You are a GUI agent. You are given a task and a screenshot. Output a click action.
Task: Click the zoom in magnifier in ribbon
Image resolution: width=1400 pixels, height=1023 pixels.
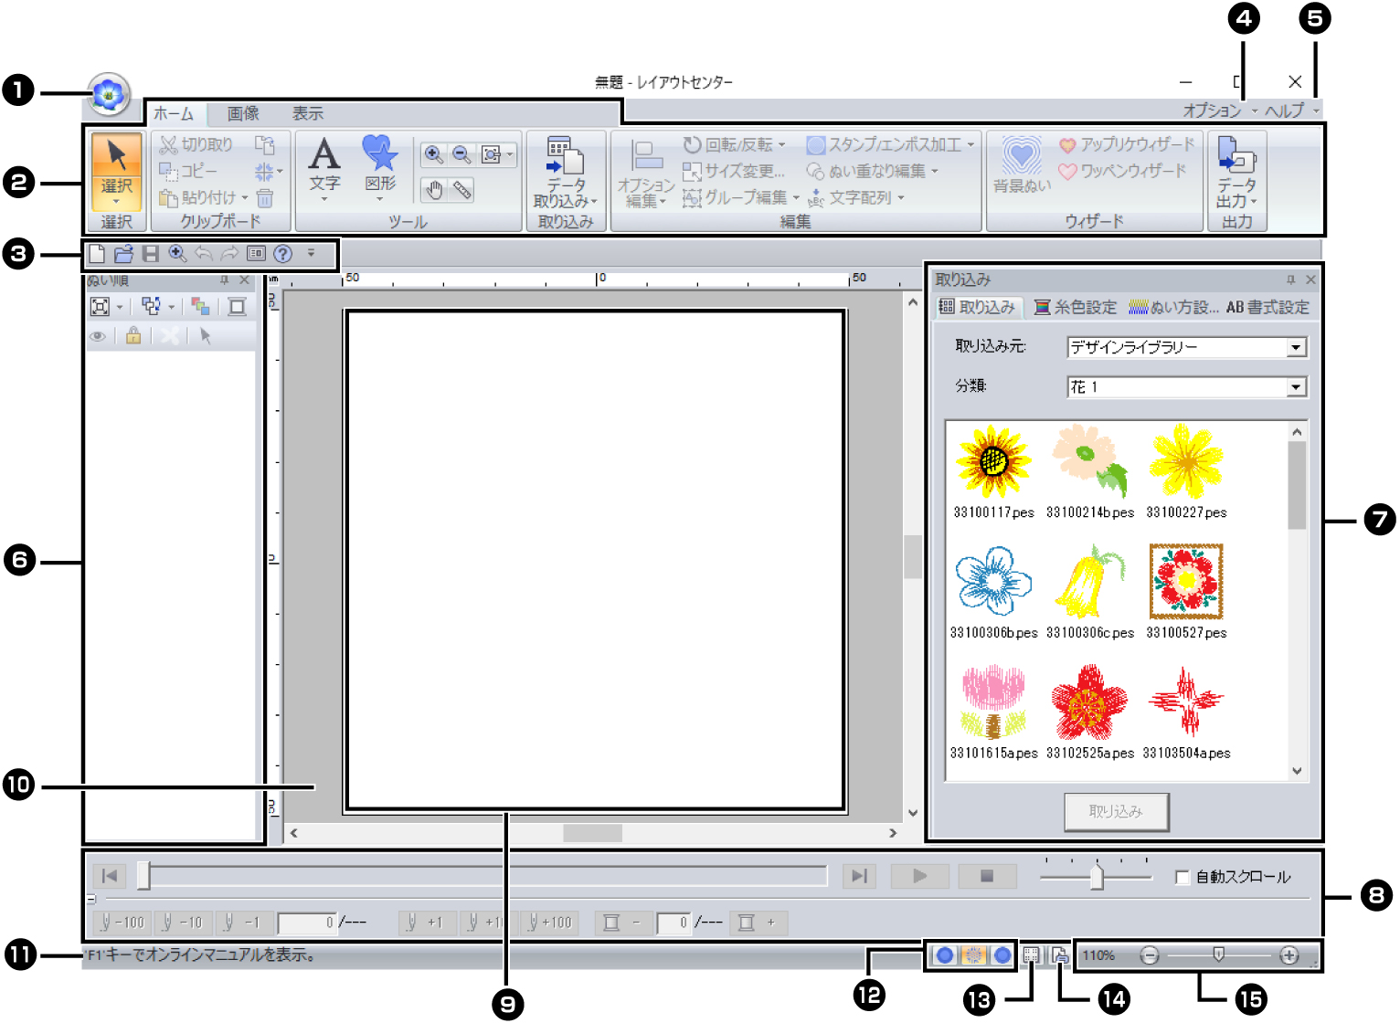click(434, 154)
